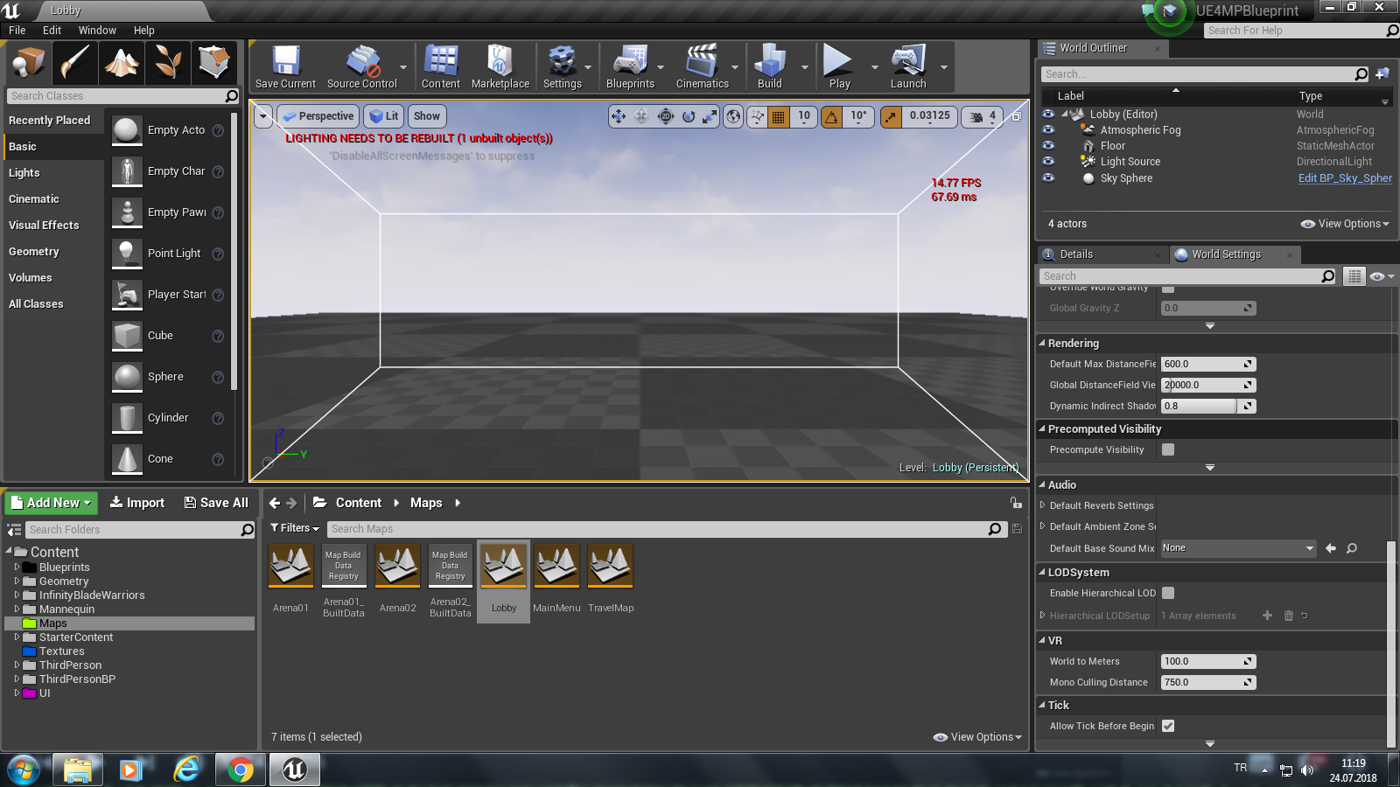Enable Hierarchical LOD System checkbox
Image resolution: width=1400 pixels, height=787 pixels.
[x=1168, y=593]
